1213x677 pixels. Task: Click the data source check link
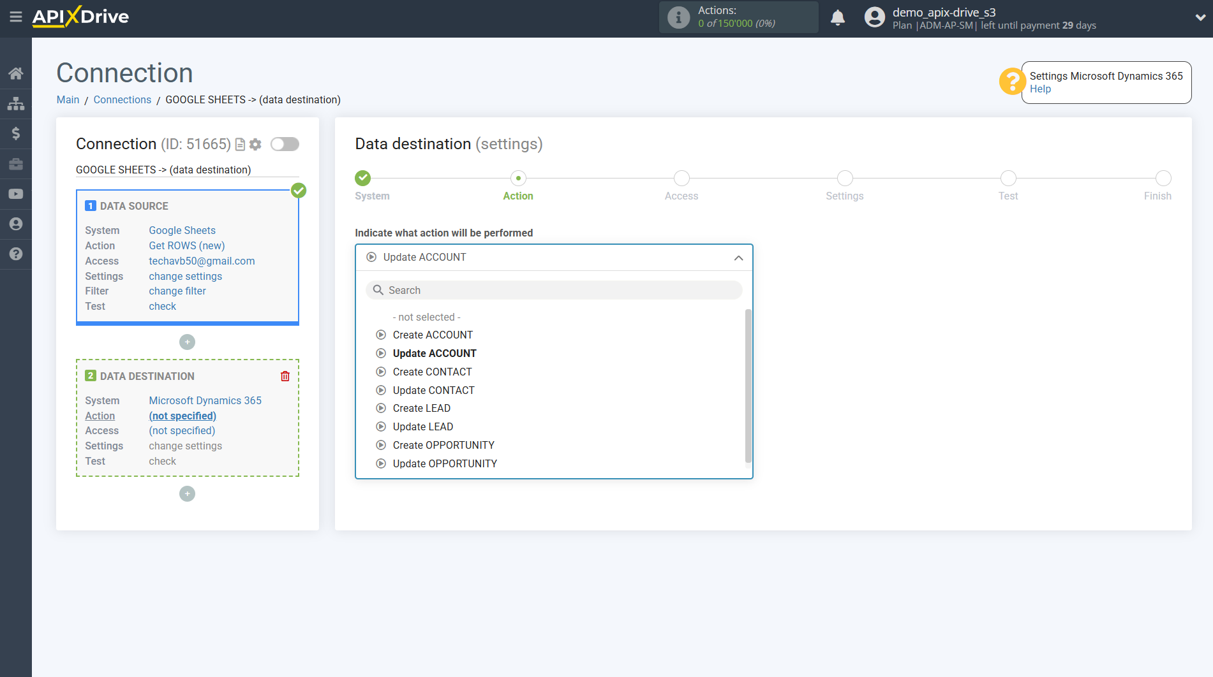point(162,306)
